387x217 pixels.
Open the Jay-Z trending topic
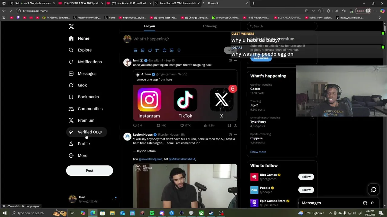(254, 105)
